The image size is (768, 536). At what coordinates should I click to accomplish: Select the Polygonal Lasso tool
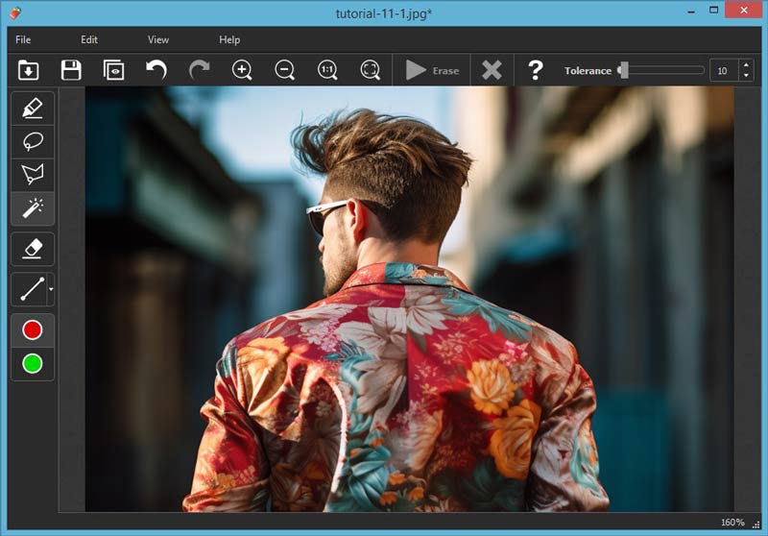coord(33,175)
